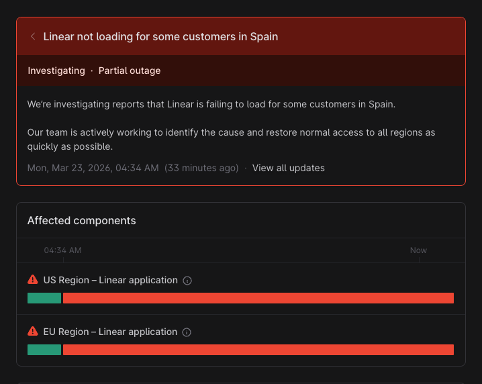Open View all updates link
482x384 pixels.
click(289, 169)
